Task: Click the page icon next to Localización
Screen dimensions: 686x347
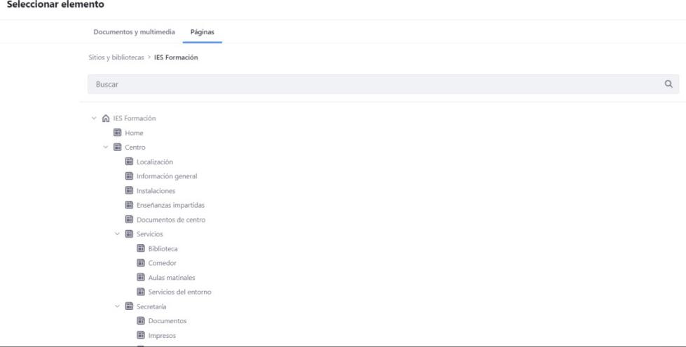Action: [129, 162]
